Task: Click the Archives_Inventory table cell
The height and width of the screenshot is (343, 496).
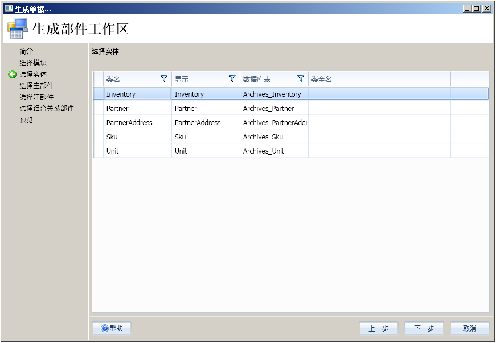Action: coord(274,94)
